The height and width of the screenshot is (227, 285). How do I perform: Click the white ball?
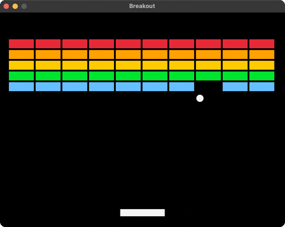tap(200, 98)
